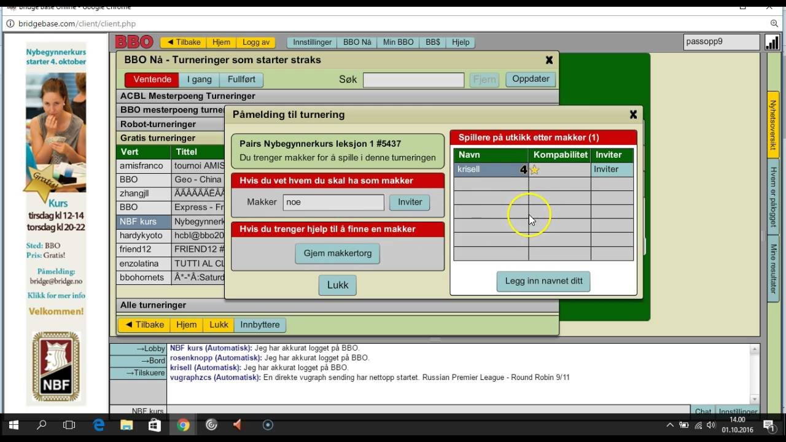786x442 pixels.
Task: Open Nyhetsoversikt side tab
Action: click(x=773, y=125)
